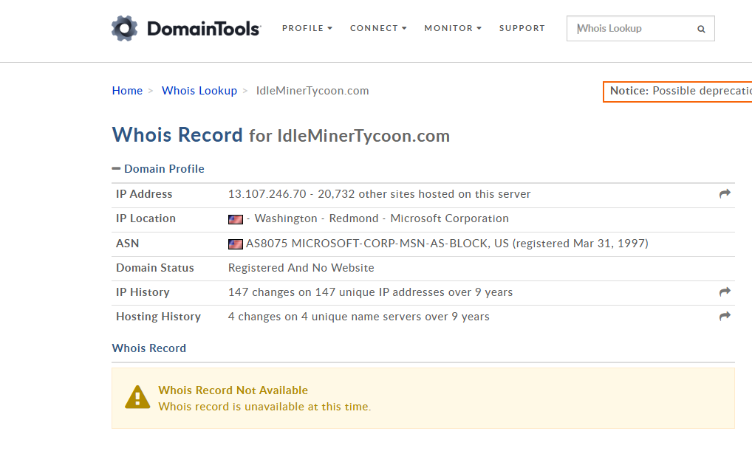Click the IP address 13.107.246.70 text
Image resolution: width=752 pixels, height=465 pixels.
coord(267,193)
